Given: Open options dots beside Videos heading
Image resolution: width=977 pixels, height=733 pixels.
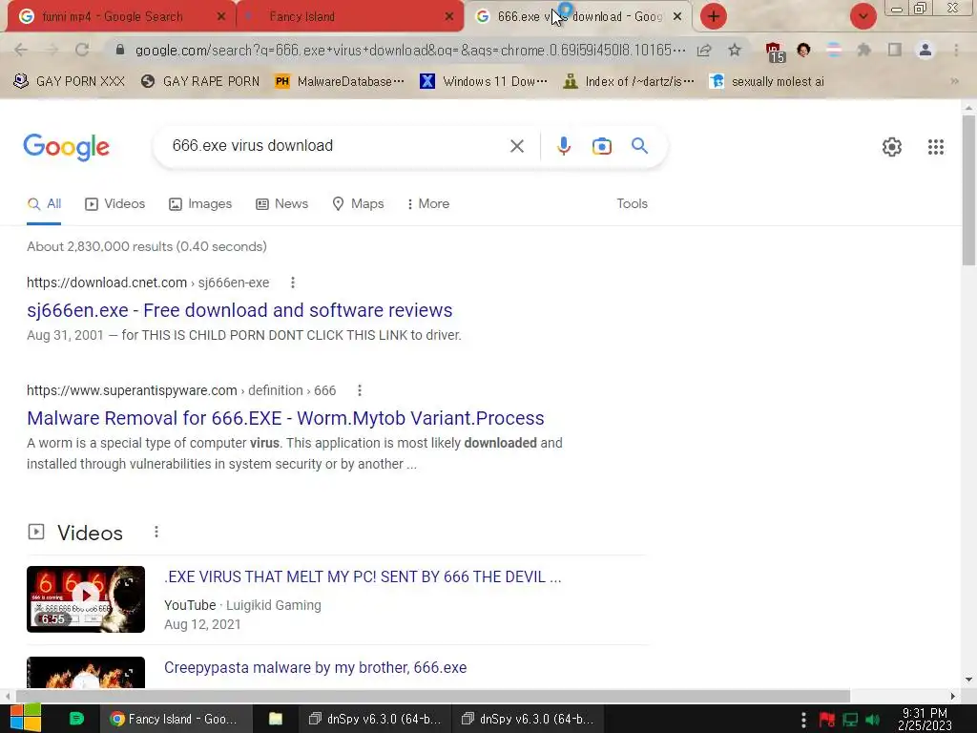Looking at the screenshot, I should pyautogui.click(x=156, y=533).
